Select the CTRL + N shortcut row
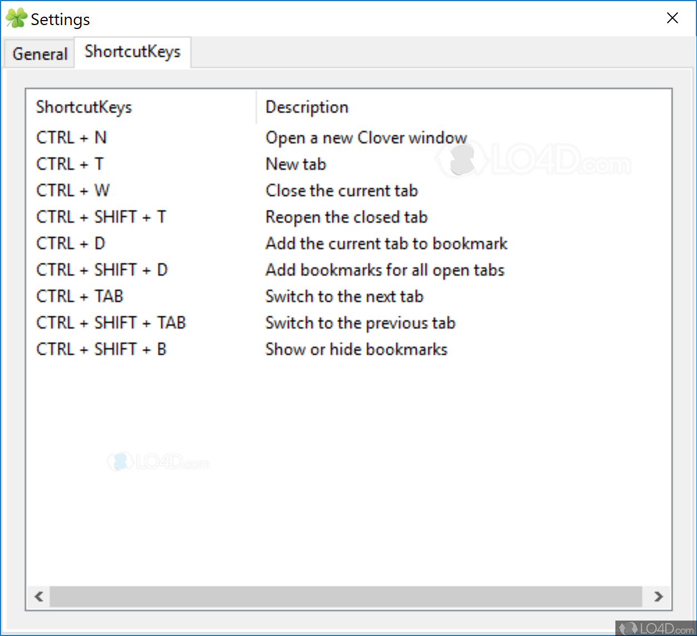The image size is (697, 636). (71, 138)
